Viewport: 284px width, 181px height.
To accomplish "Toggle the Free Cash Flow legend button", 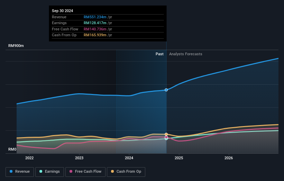I will tap(85, 172).
